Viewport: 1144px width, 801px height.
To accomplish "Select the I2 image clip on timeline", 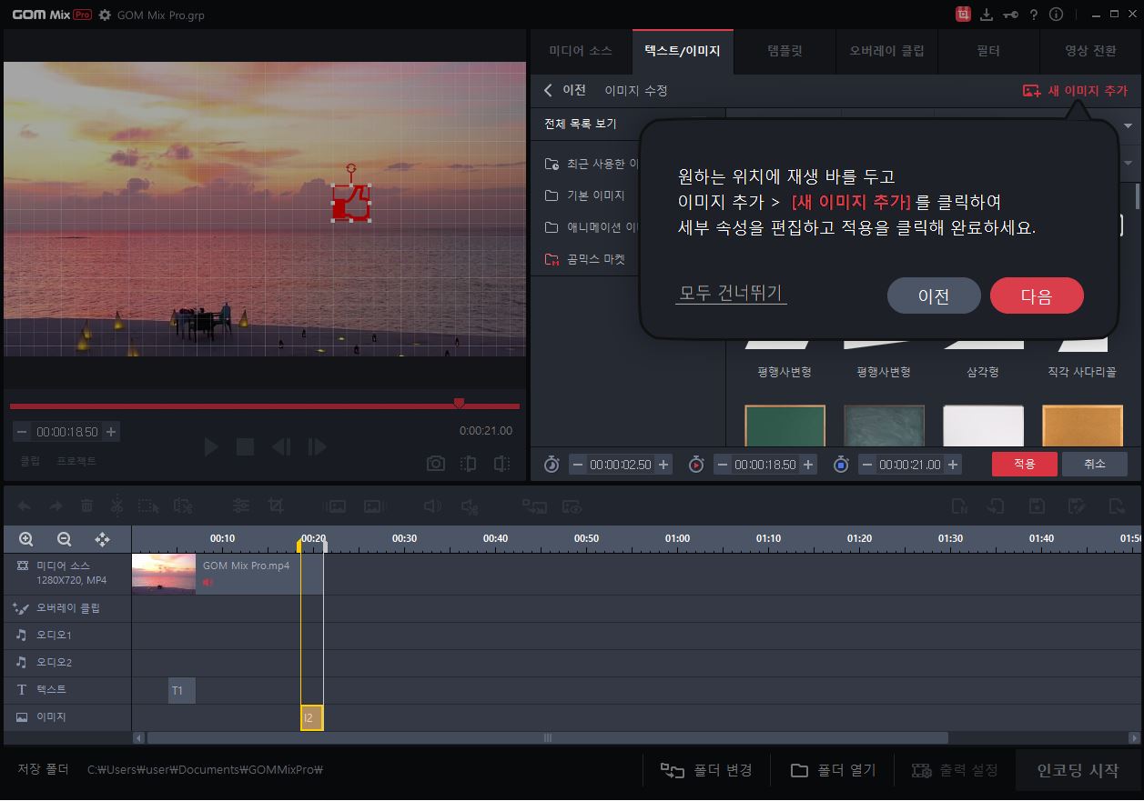I will point(311,717).
